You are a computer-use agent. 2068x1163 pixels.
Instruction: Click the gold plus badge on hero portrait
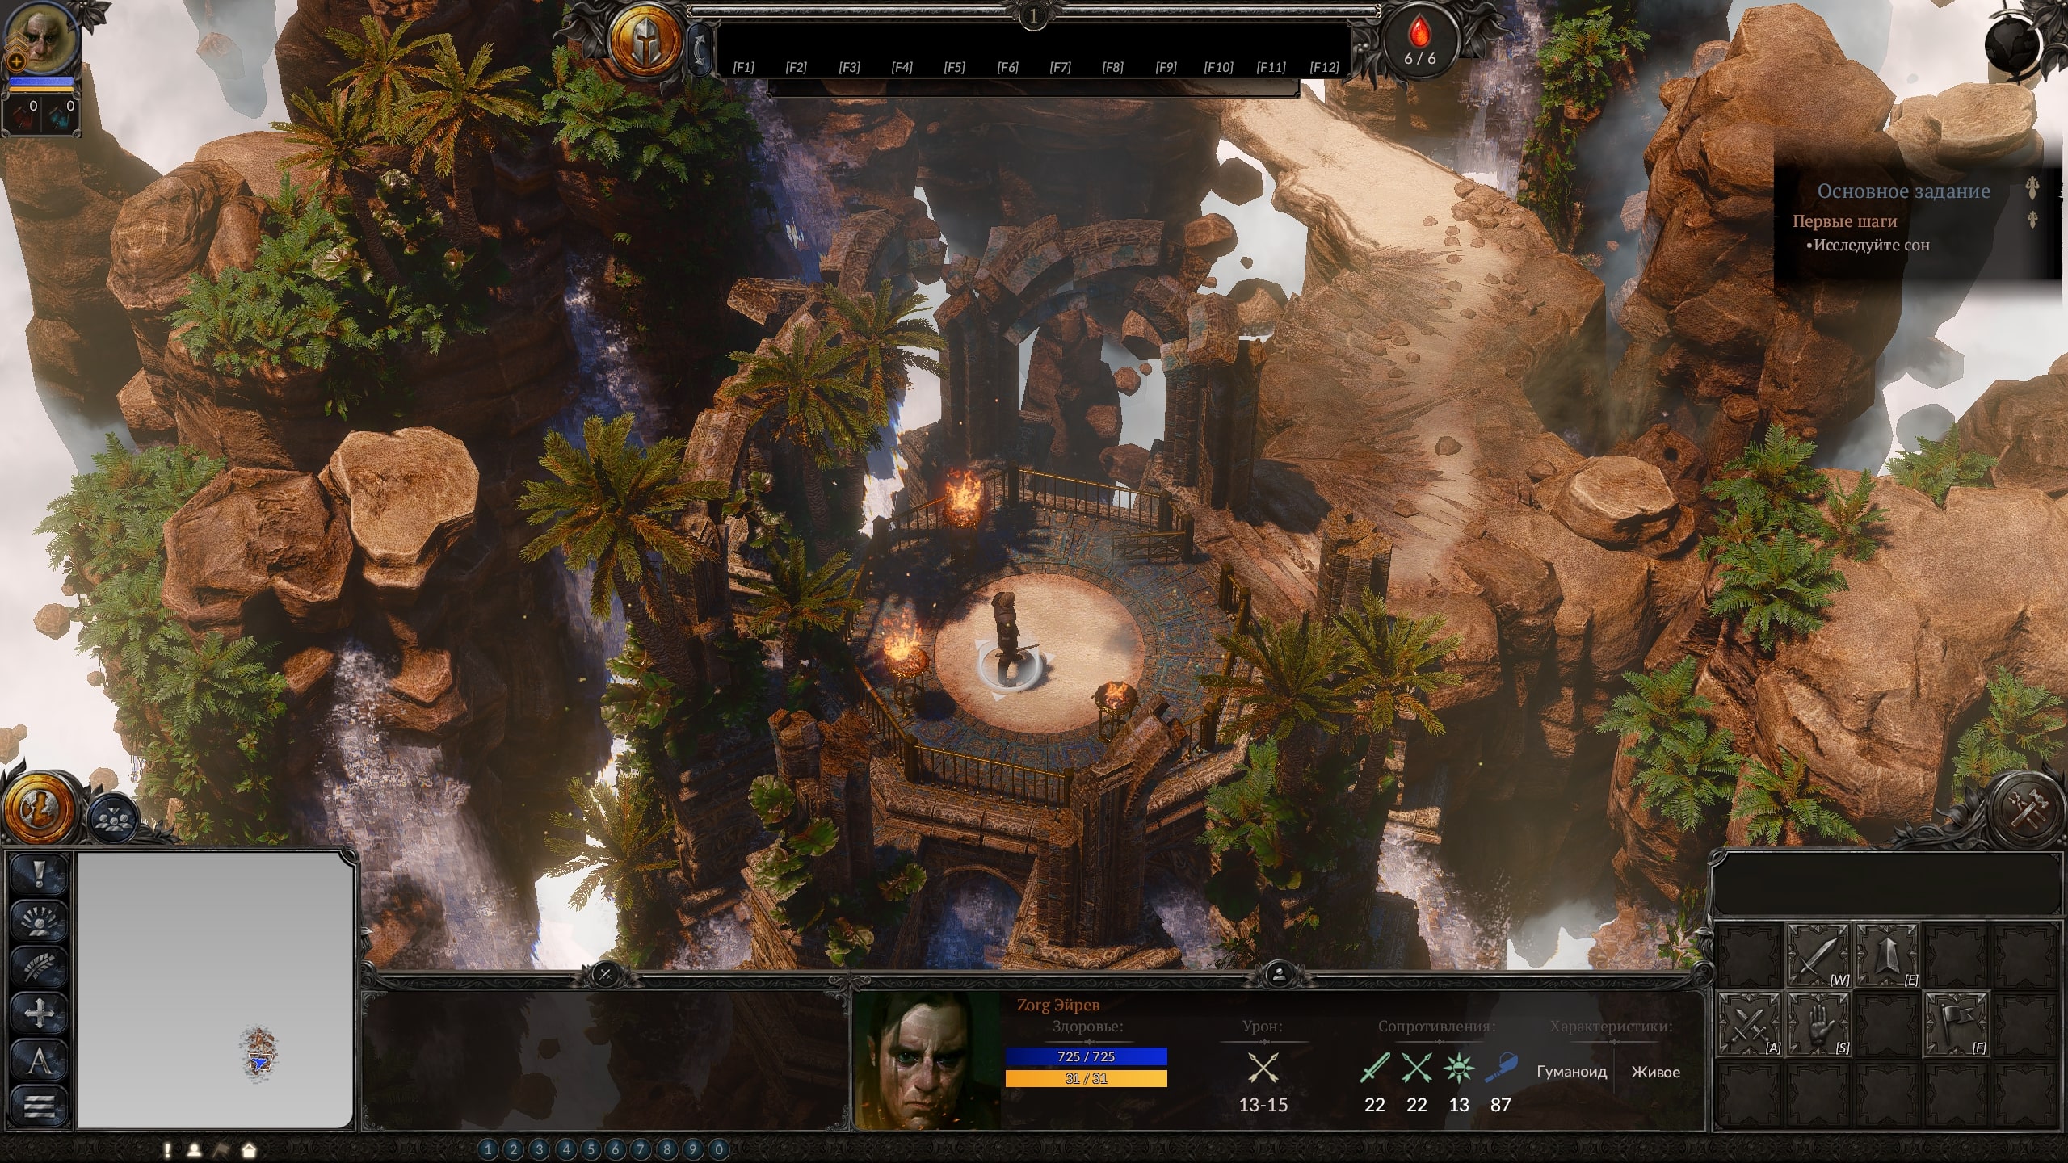pyautogui.click(x=15, y=61)
